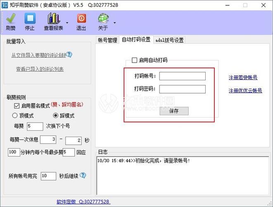Screen dimensions: 273x207
Task: Click the 打码帐号 input field
Action: click(x=182, y=76)
